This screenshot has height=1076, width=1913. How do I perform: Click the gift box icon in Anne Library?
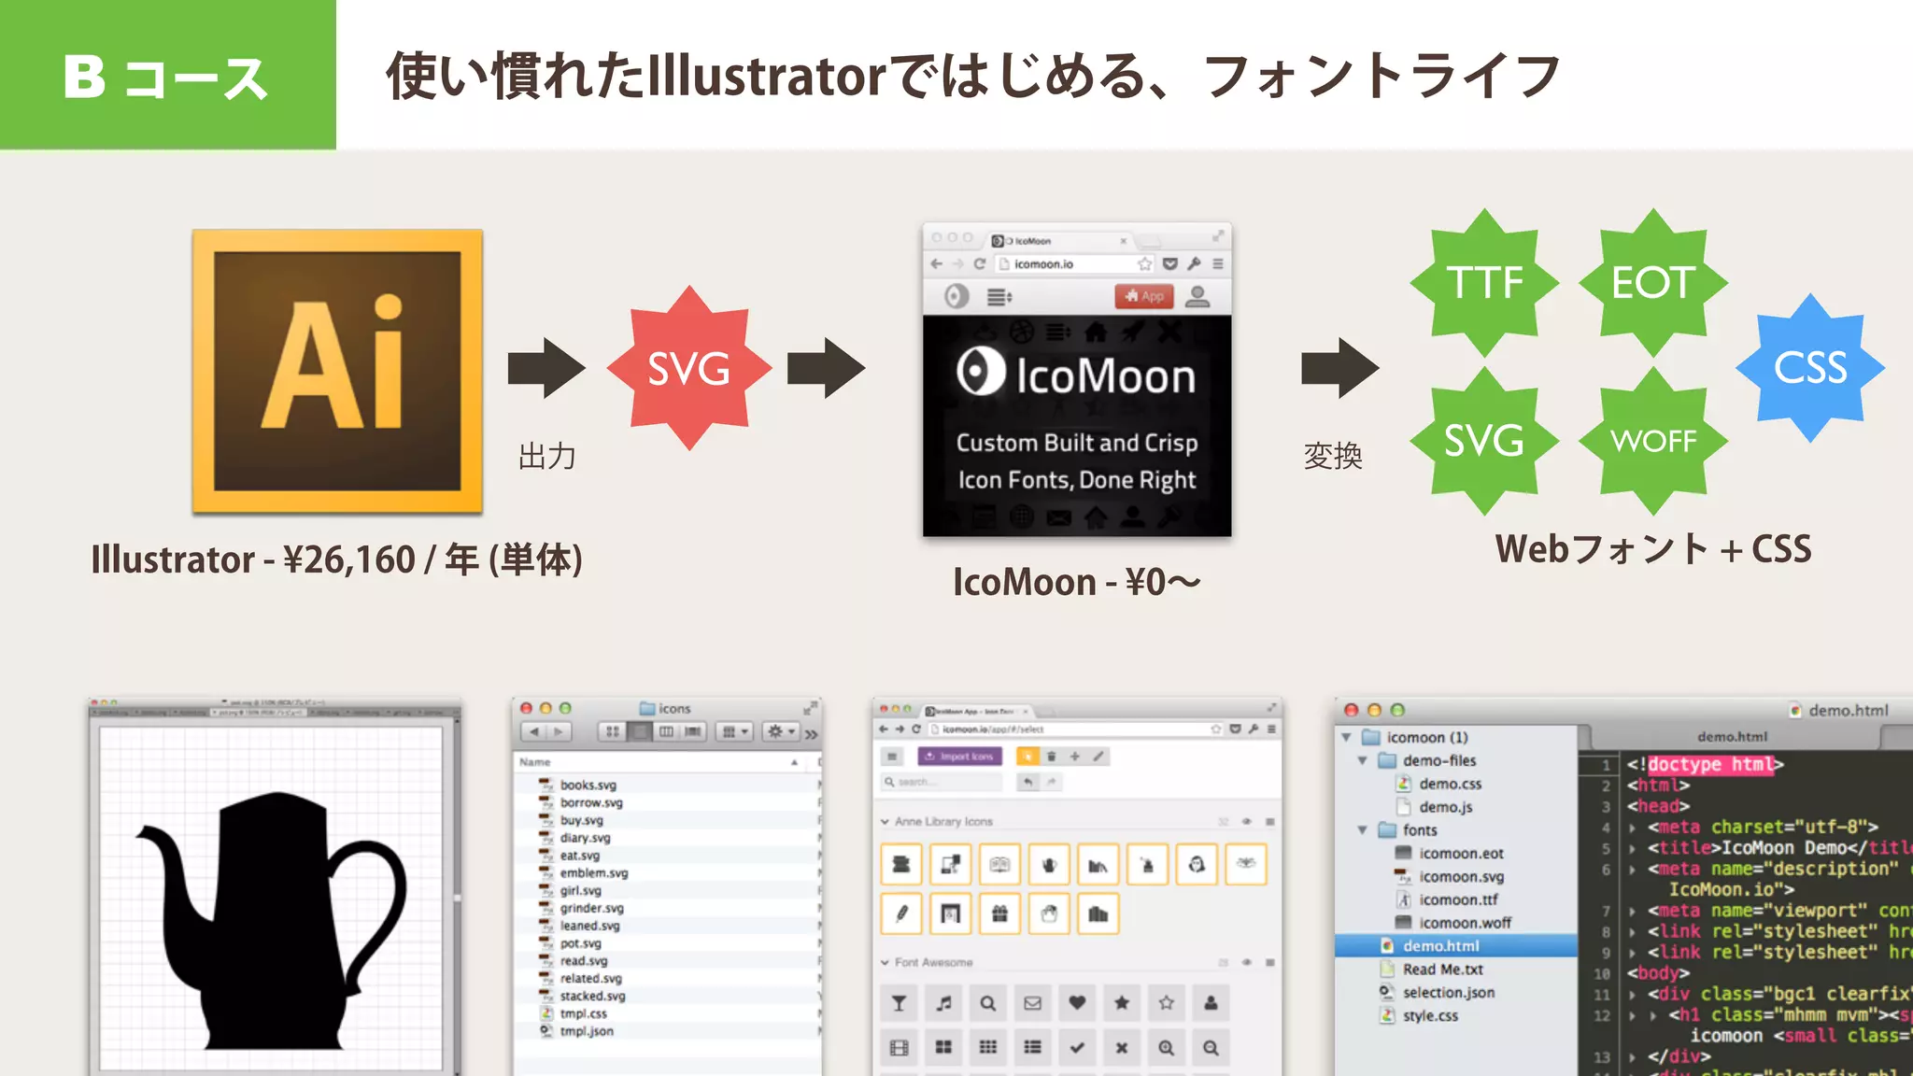coord(999,913)
